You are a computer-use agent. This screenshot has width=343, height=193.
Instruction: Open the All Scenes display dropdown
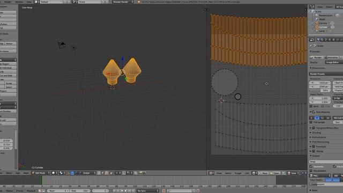[339, 7]
